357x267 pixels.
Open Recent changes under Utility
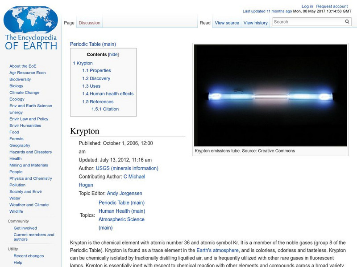(x=29, y=256)
